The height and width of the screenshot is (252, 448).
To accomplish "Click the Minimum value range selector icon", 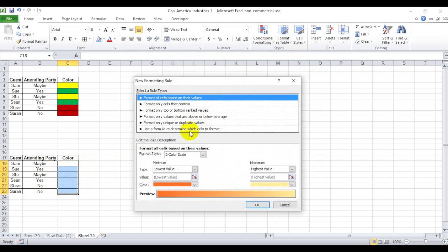I will pyautogui.click(x=194, y=177).
